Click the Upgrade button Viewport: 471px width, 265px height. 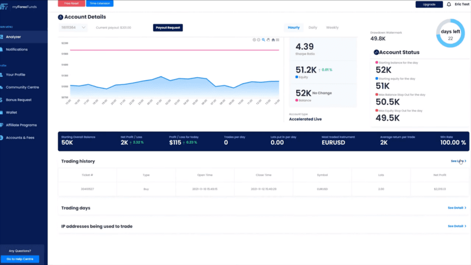pyautogui.click(x=429, y=4)
